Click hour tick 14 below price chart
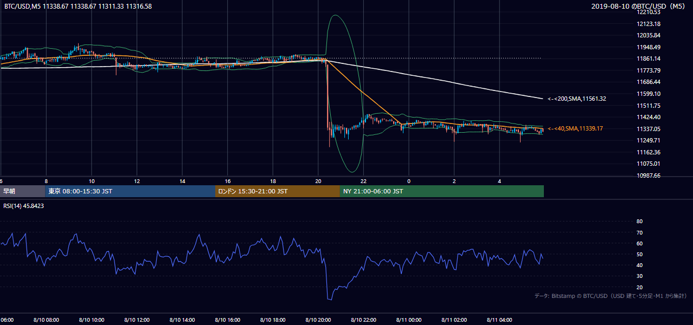The height and width of the screenshot is (325, 693). pos(182,181)
